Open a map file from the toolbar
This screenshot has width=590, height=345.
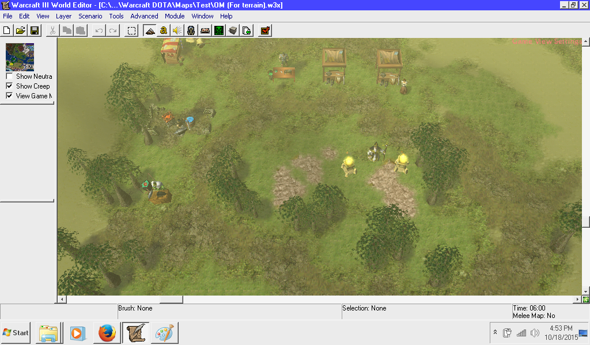21,30
